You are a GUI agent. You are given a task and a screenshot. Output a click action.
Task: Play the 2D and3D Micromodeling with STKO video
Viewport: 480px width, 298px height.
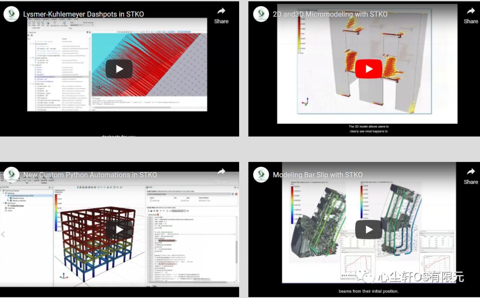[x=368, y=69]
